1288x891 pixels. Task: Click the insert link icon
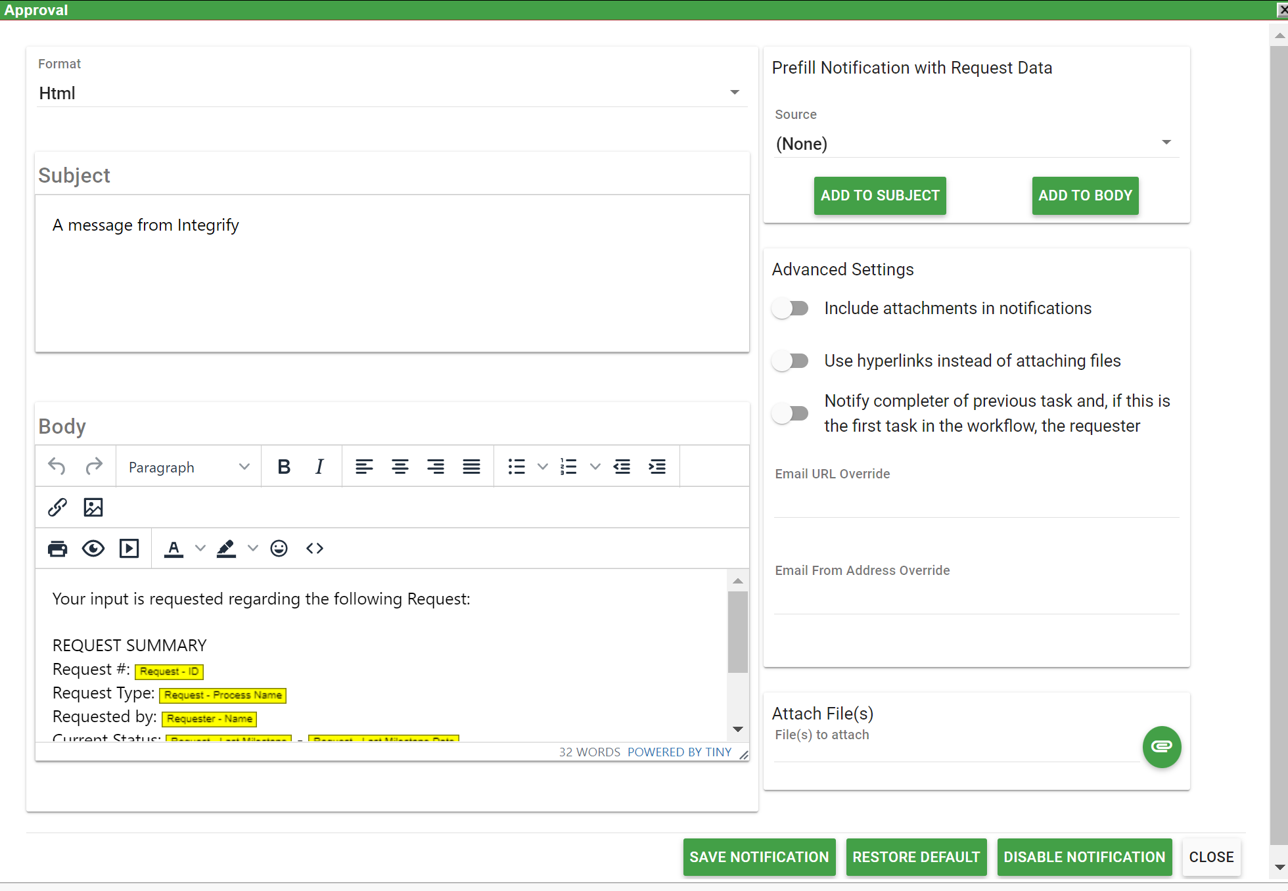tap(57, 507)
